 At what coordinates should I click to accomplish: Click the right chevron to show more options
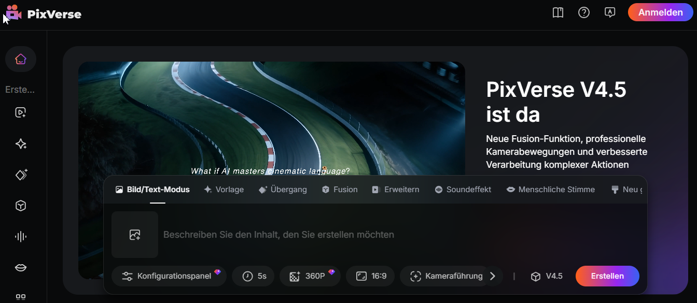(493, 276)
